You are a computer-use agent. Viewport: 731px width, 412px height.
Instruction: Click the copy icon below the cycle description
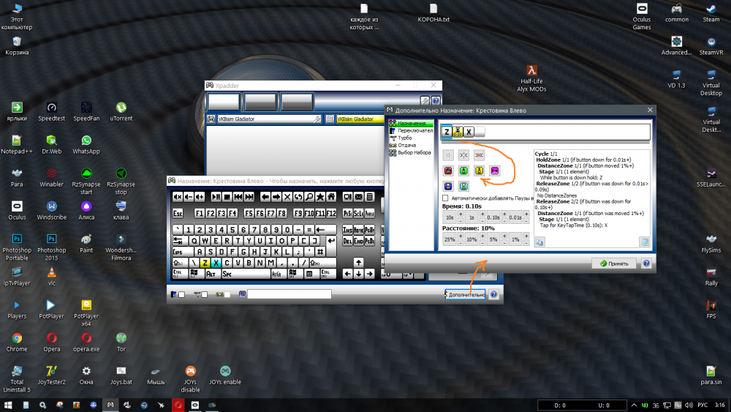539,241
